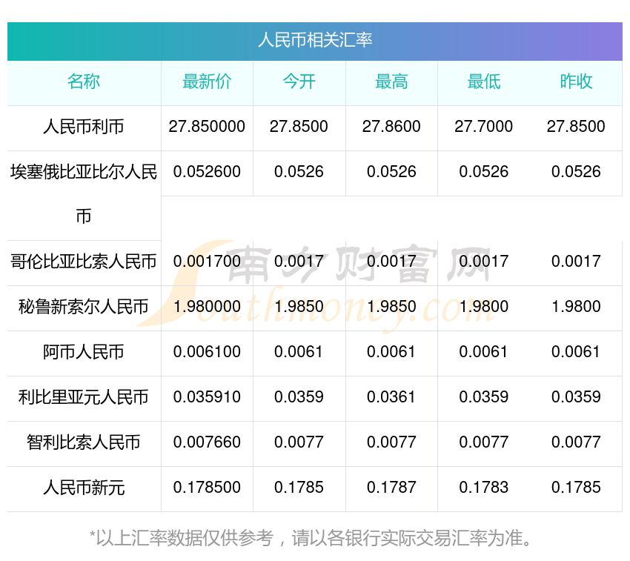
Task: Click latest price 0.035910
Action: [x=207, y=397]
